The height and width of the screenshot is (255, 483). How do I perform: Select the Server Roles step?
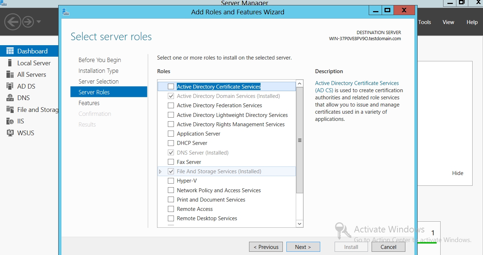tap(109, 92)
